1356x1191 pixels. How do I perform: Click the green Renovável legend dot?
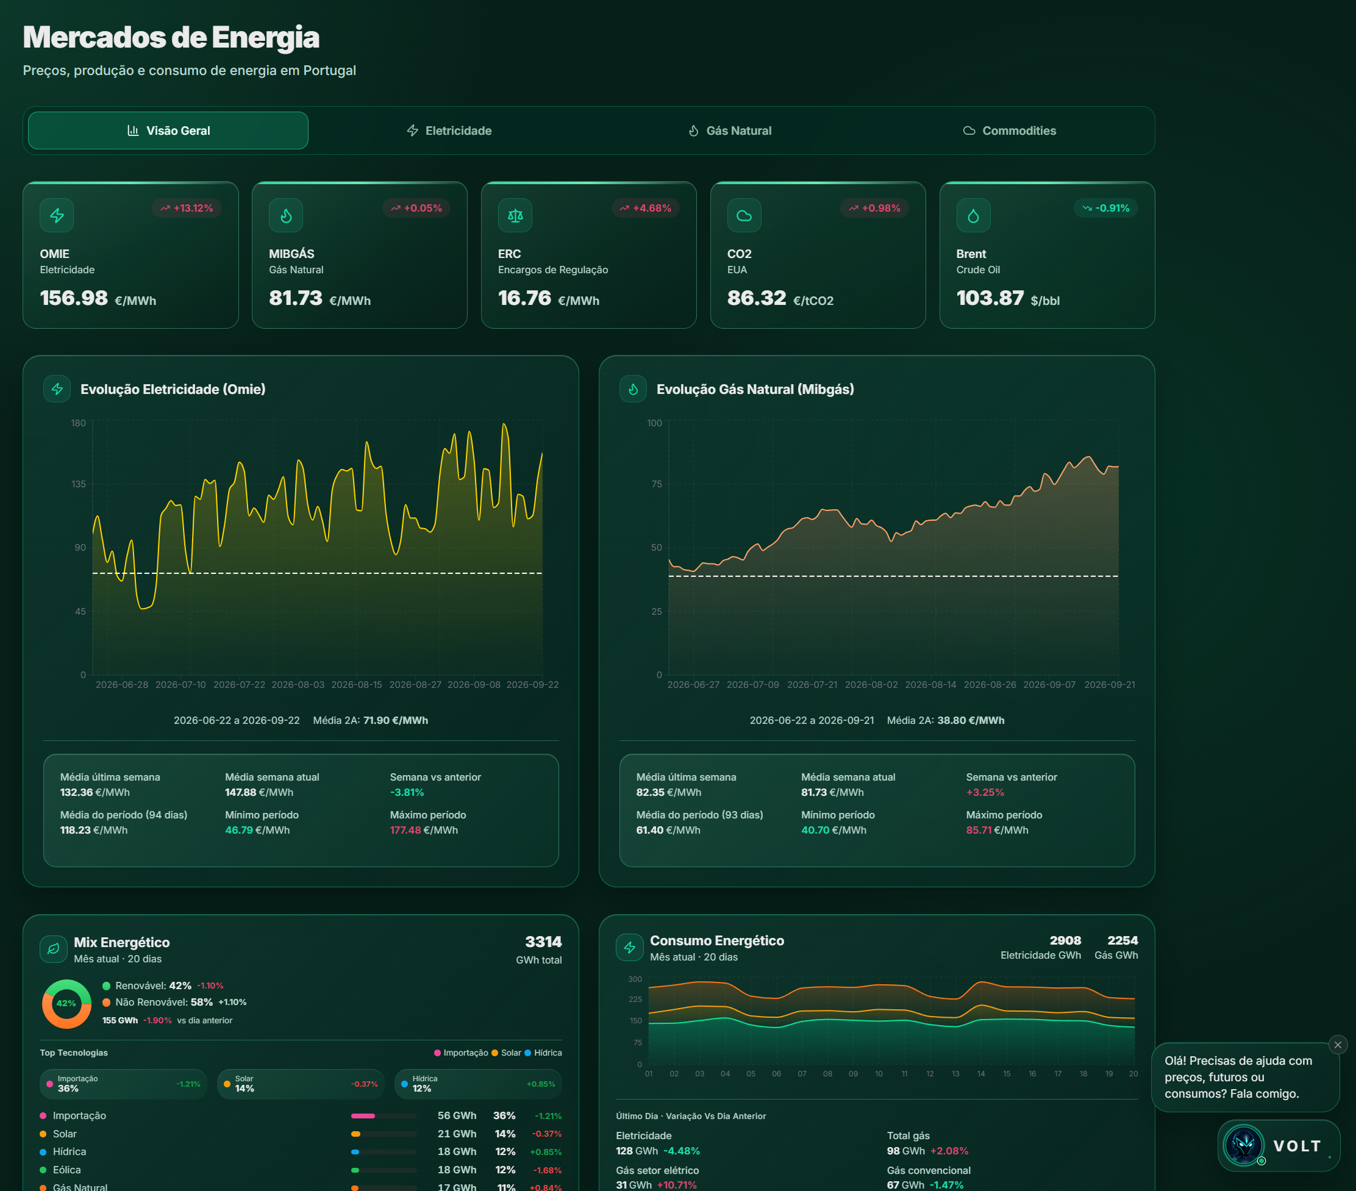tap(106, 986)
